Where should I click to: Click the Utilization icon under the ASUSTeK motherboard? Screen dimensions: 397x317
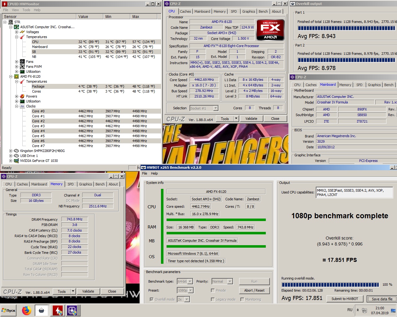22,72
